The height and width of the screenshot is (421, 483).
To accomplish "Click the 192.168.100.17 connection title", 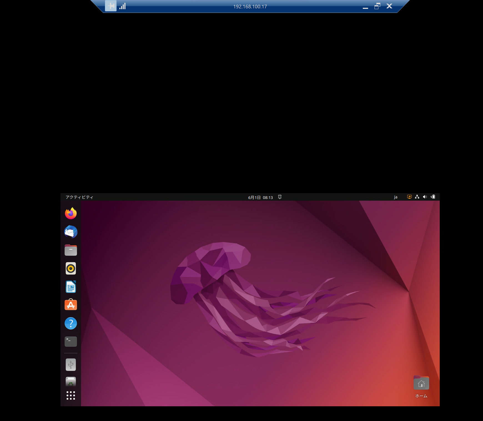I will [x=250, y=7].
